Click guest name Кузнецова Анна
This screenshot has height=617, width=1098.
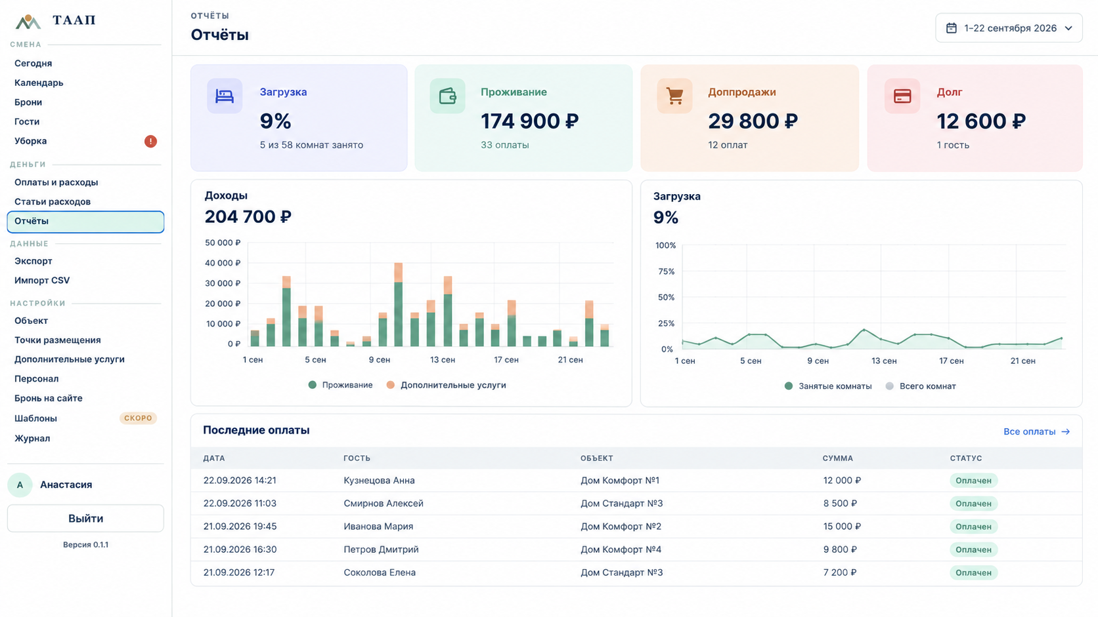point(379,481)
